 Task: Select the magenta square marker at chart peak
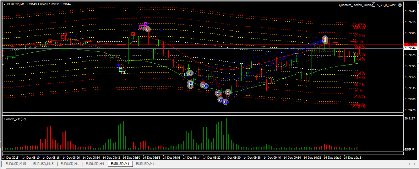pos(145,24)
